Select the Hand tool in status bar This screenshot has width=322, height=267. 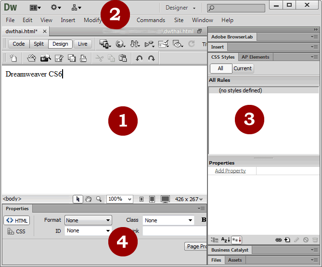[88, 199]
